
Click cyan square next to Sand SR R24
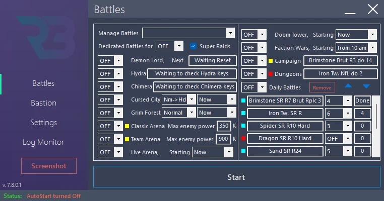[243, 151]
